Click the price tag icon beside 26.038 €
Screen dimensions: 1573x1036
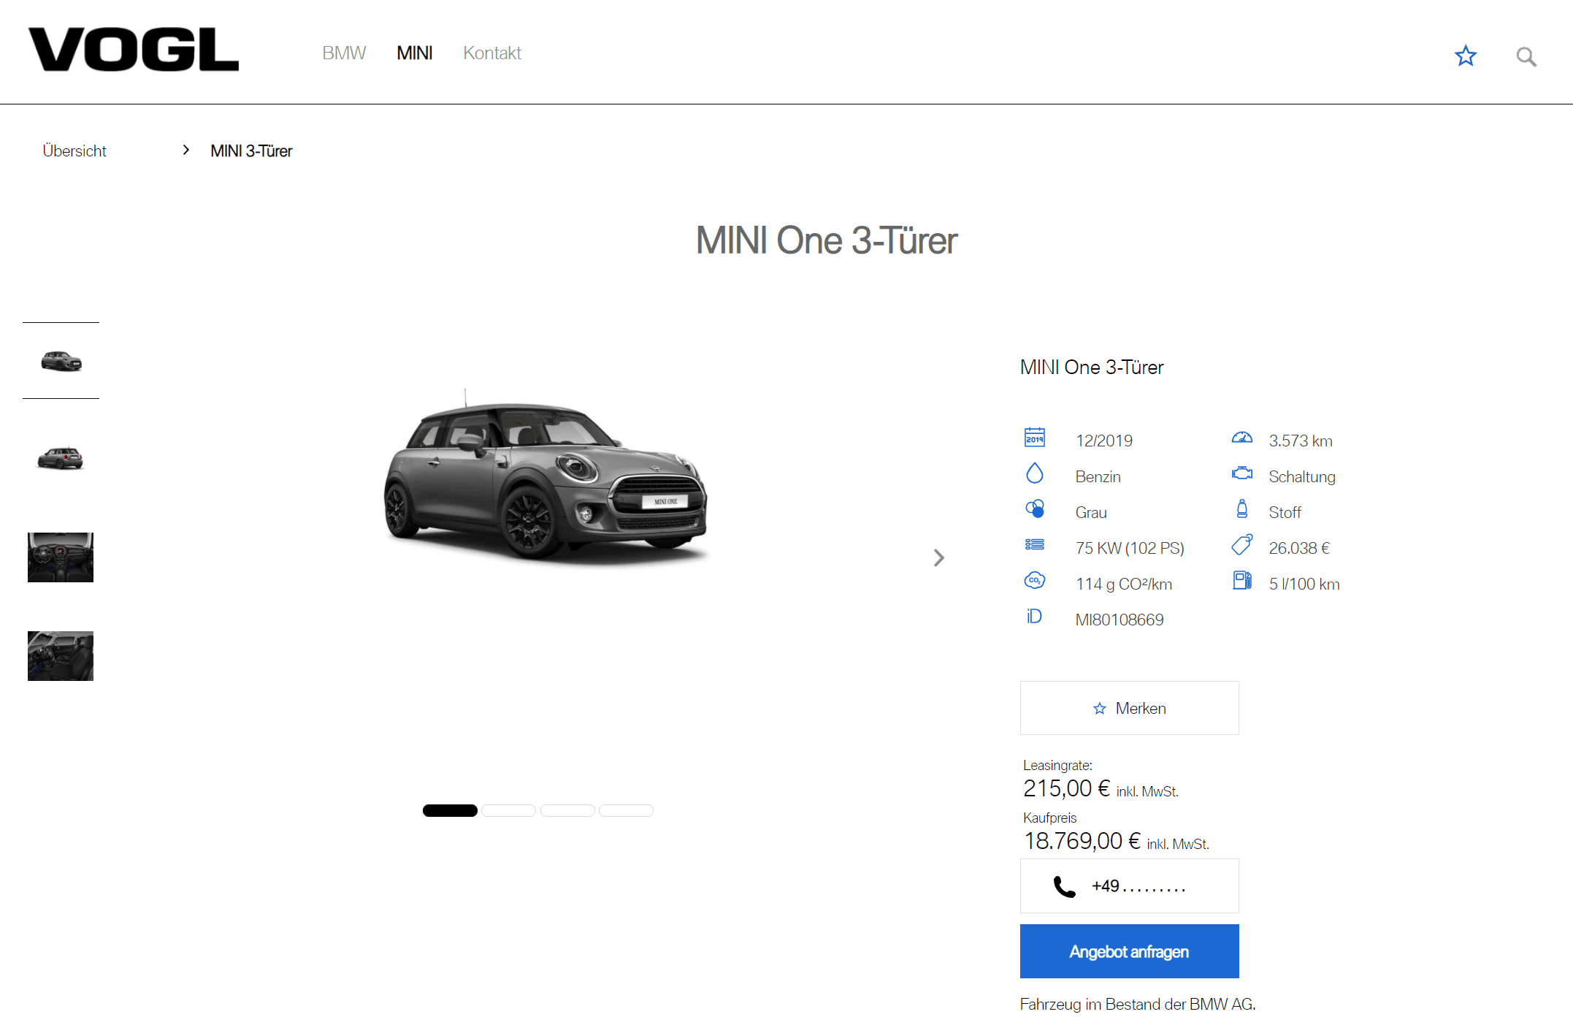(1241, 544)
